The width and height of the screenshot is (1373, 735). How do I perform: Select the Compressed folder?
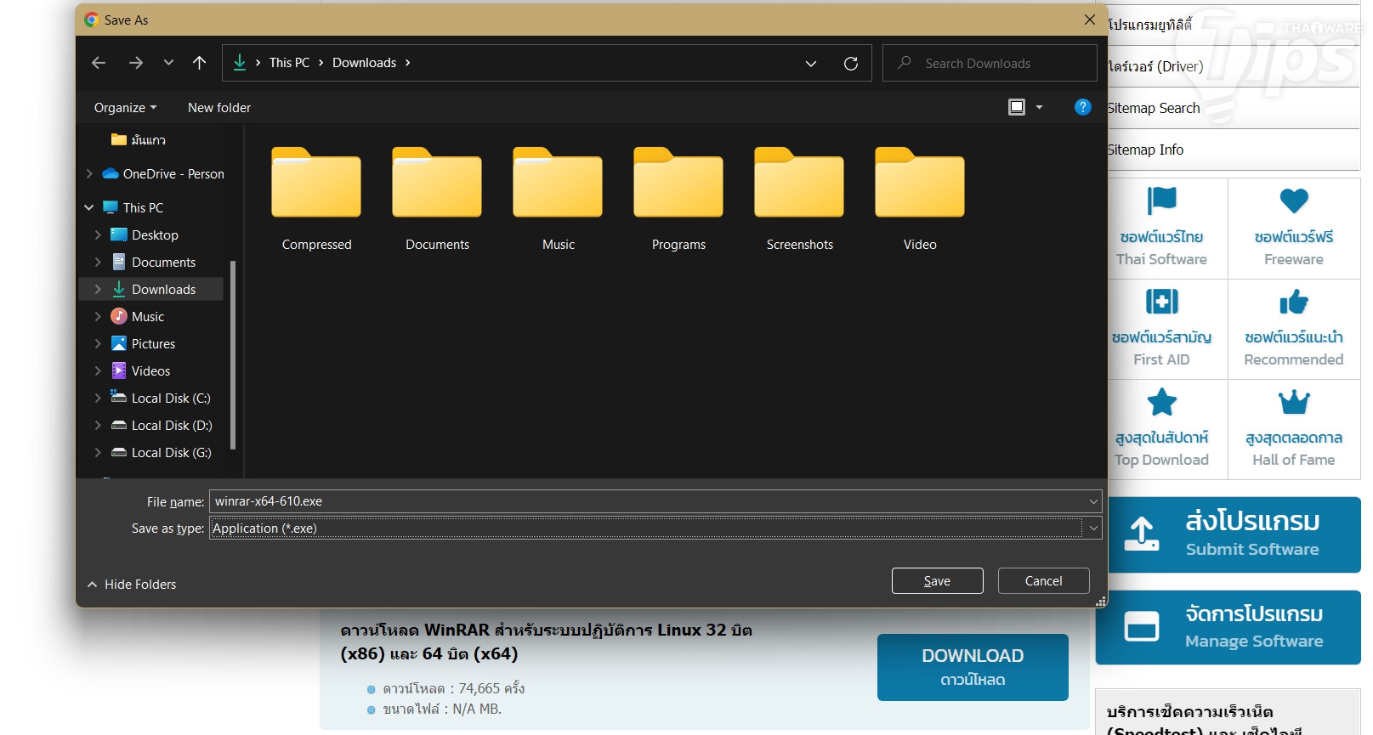[316, 201]
